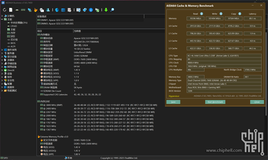Expand the 显示设备 tree node
Viewport: 268px width, 160px height.
pos(2,57)
